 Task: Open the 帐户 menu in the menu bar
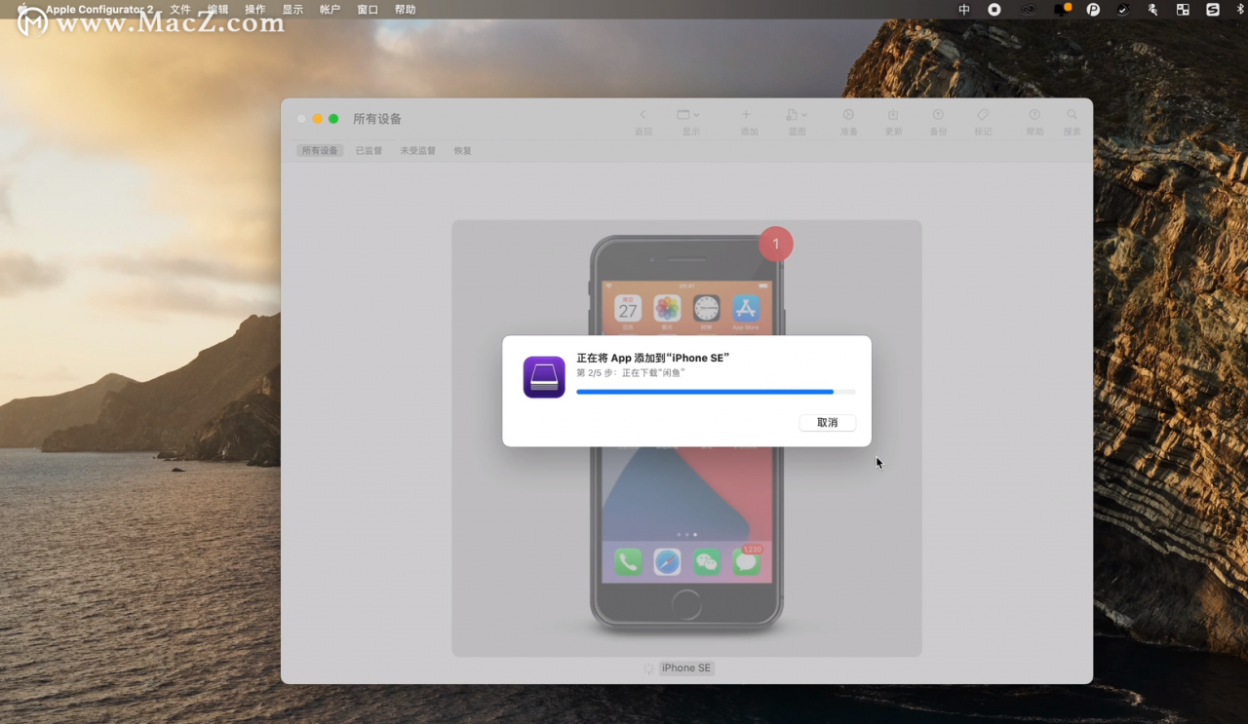point(329,9)
